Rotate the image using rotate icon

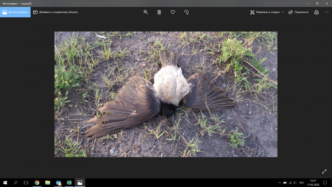coord(186,12)
